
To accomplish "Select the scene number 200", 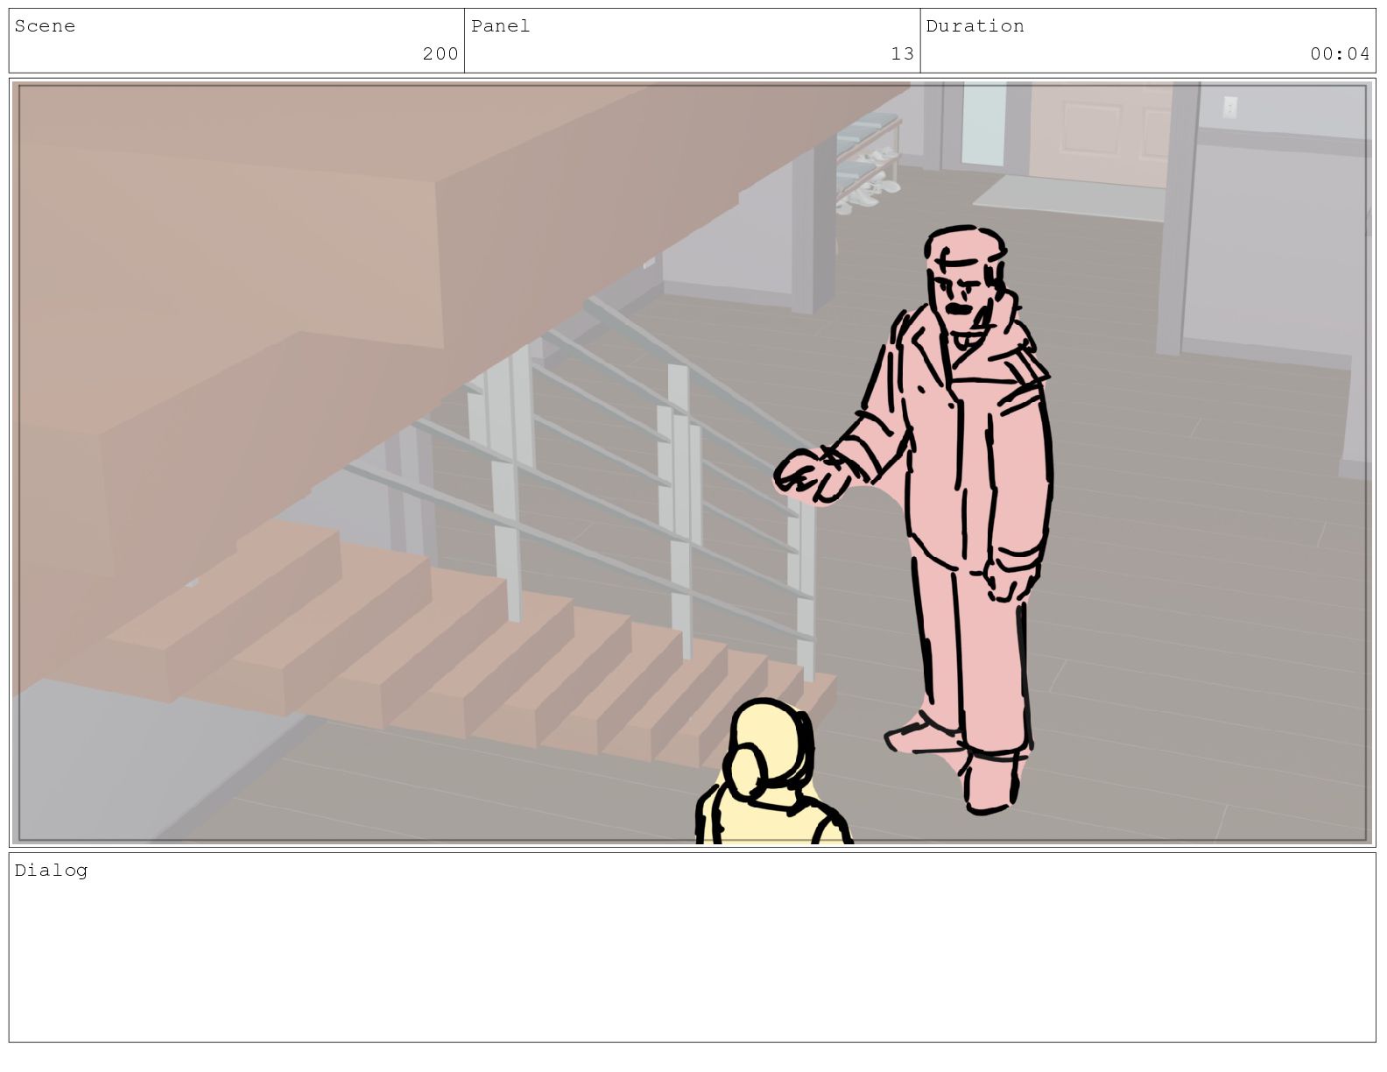I will [440, 54].
